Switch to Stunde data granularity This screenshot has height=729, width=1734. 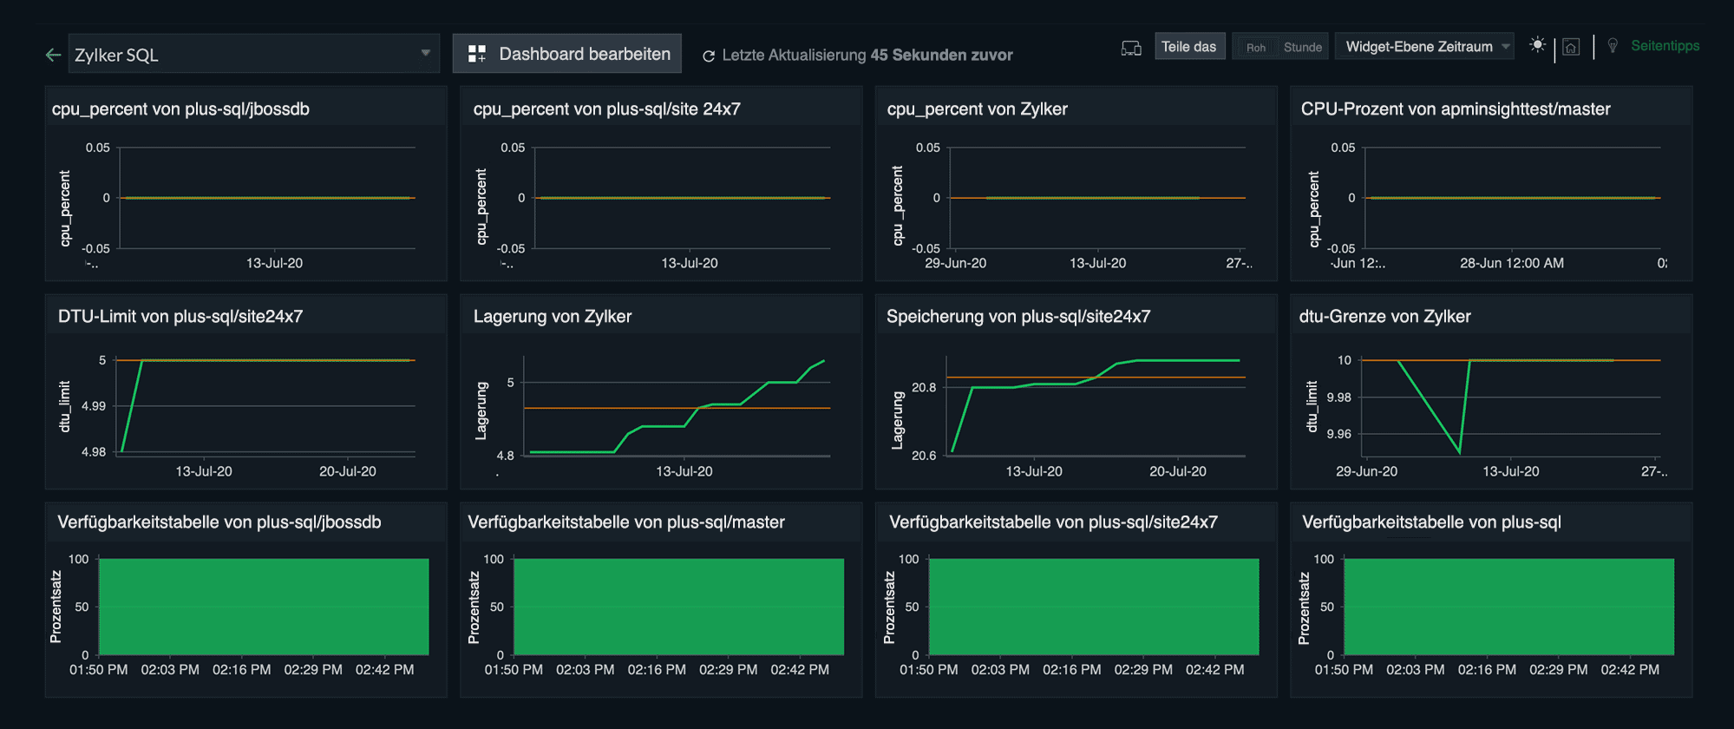pos(1302,48)
